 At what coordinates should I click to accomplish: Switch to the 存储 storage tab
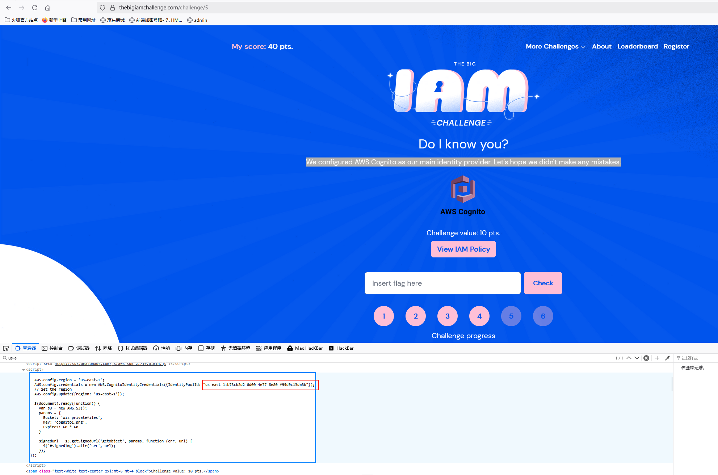pos(206,348)
